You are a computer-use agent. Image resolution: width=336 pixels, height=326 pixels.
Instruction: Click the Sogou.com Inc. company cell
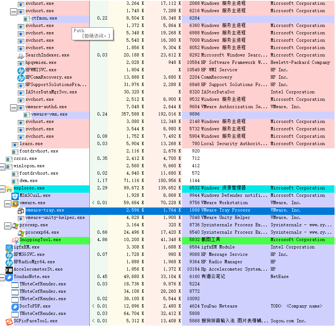click(288, 321)
